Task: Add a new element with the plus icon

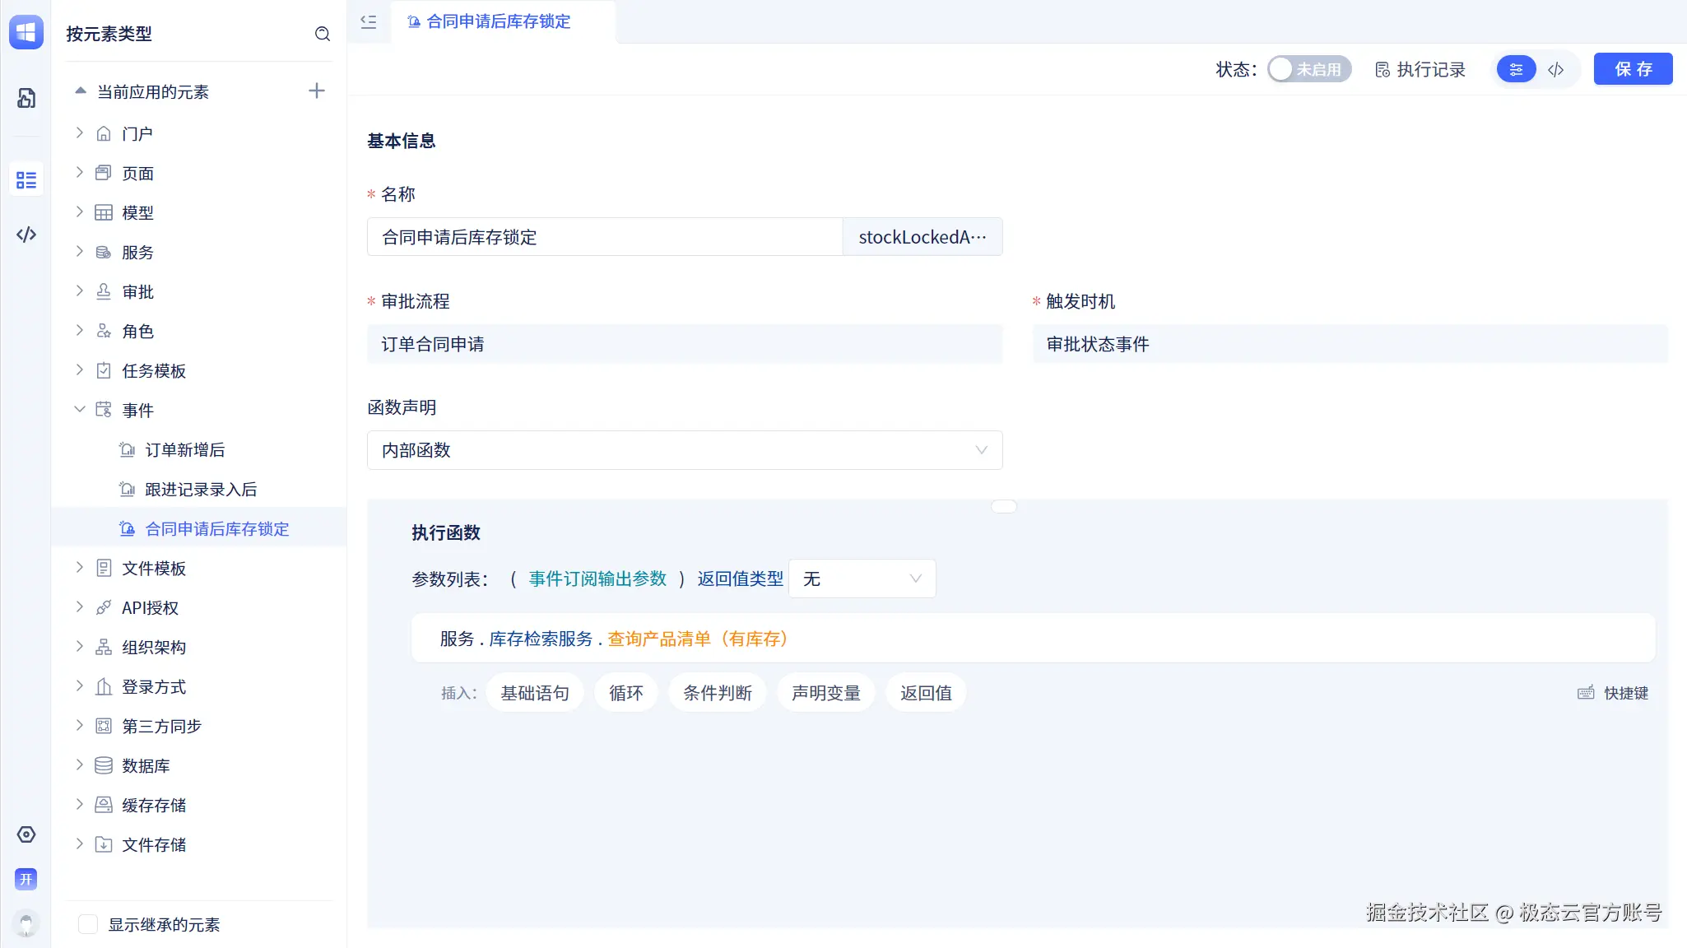Action: [317, 91]
